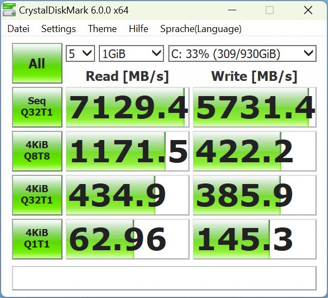Click the 4KiB Q8T8 read result 1171.5
The width and height of the screenshot is (328, 298).
coord(128,151)
